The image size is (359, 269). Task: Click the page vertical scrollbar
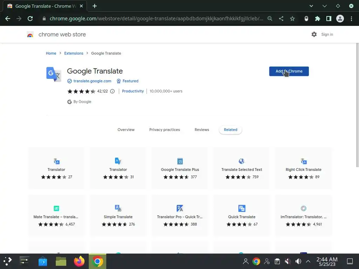[357, 105]
